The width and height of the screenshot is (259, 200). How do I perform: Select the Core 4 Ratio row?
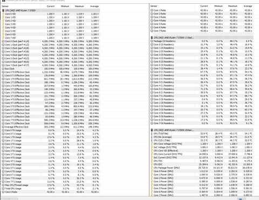[x=202, y=20]
